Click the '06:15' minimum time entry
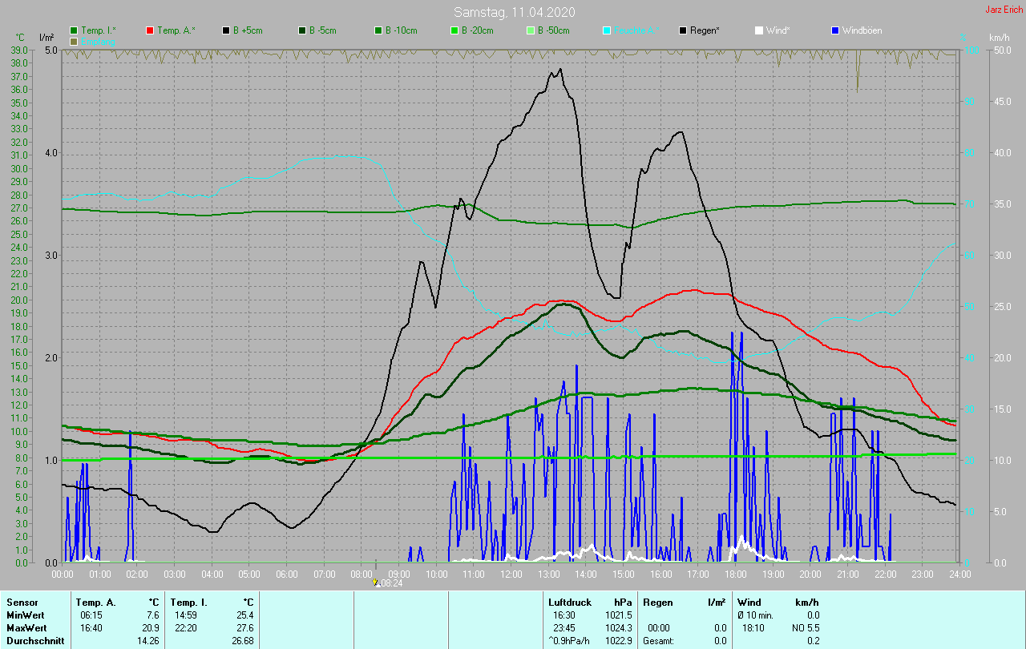This screenshot has height=649, width=1026. 91,615
